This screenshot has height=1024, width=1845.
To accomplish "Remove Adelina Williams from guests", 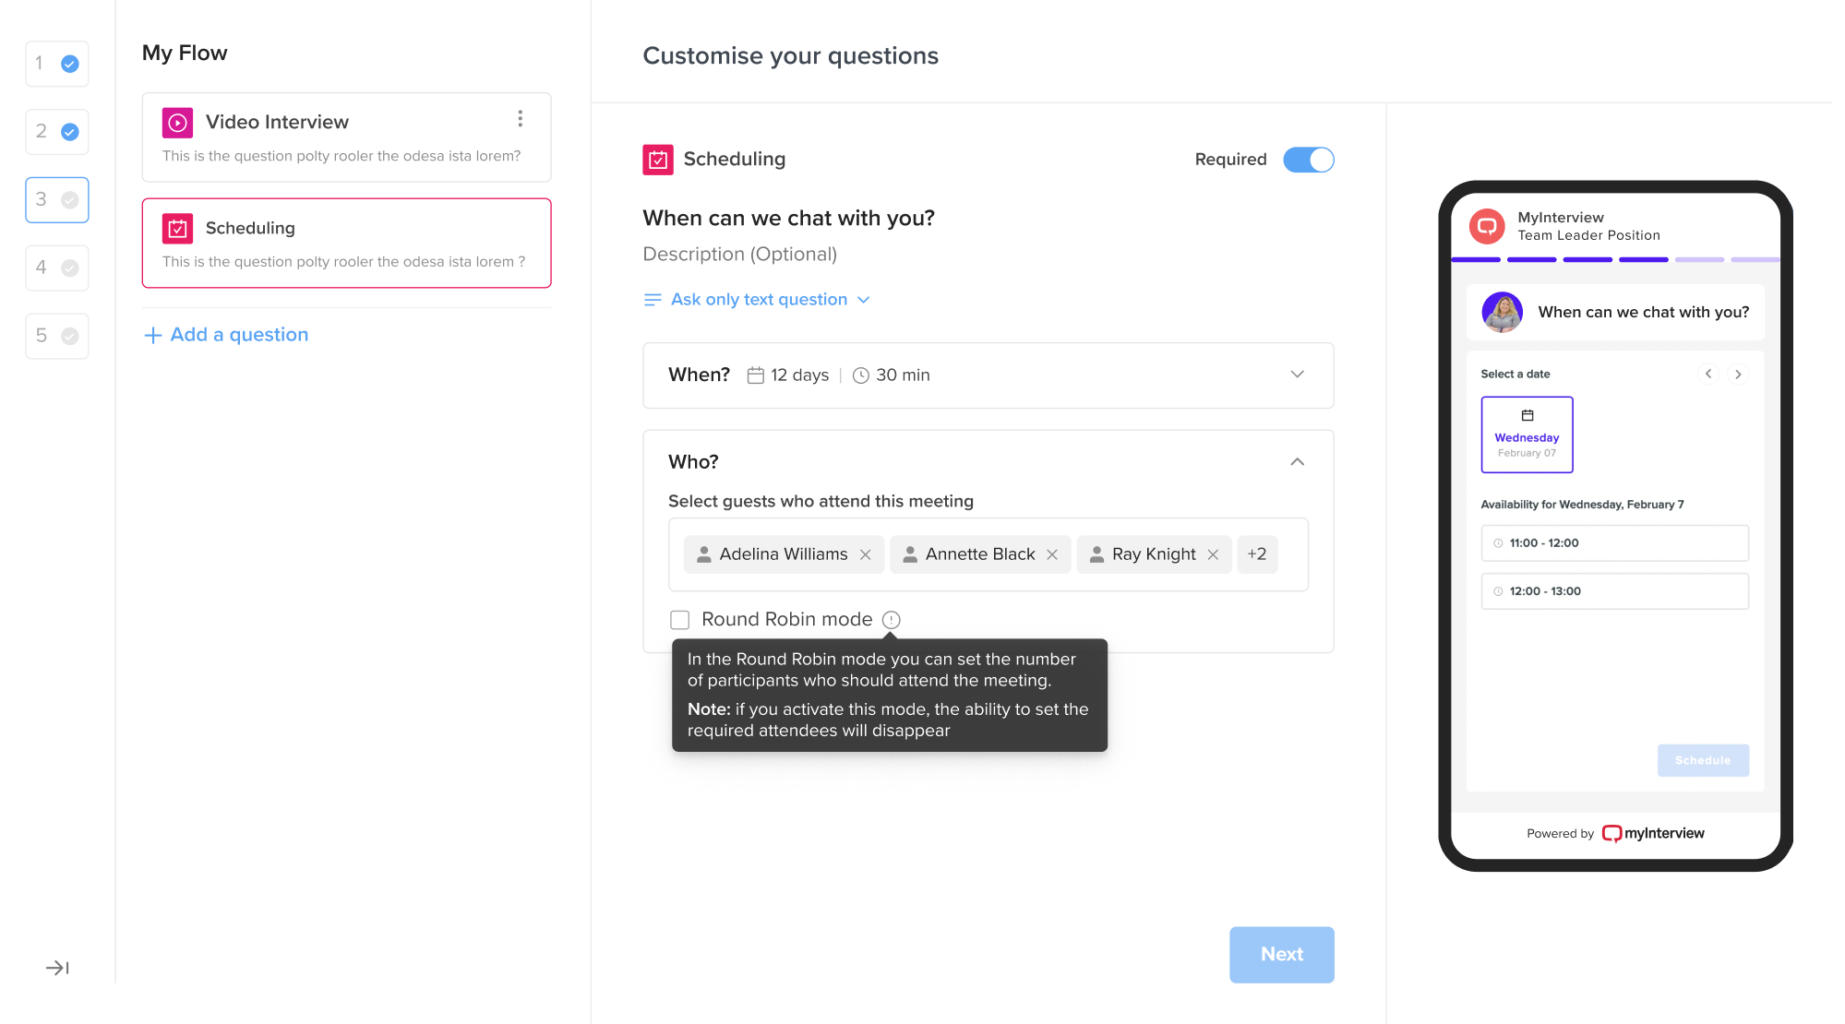I will tap(866, 554).
